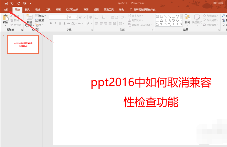Open the 帮助 (Help) tab

[121, 10]
